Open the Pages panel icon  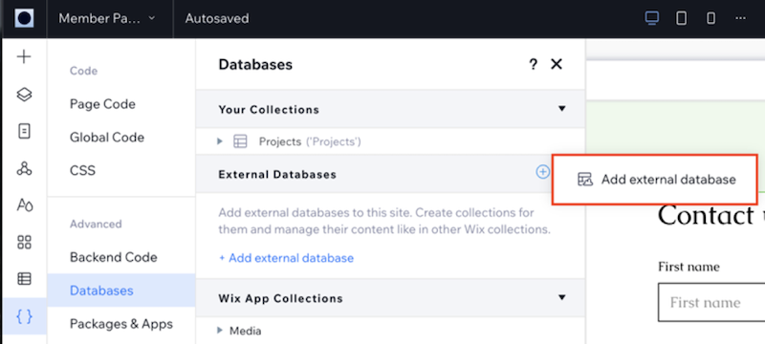tap(24, 132)
